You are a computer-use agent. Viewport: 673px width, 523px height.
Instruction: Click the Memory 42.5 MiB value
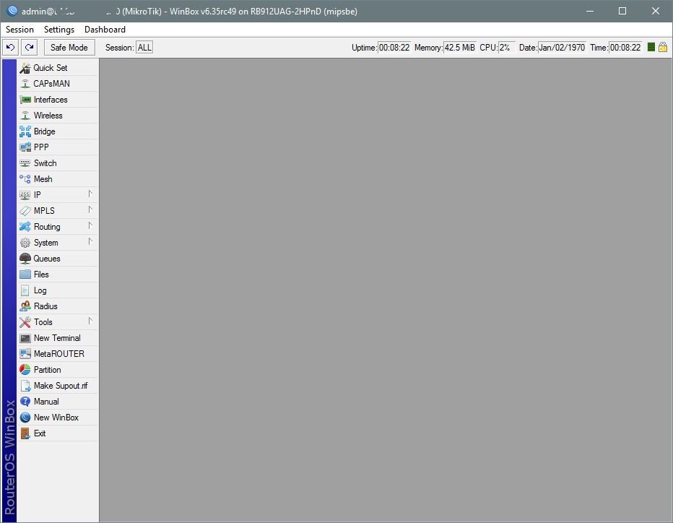point(460,47)
